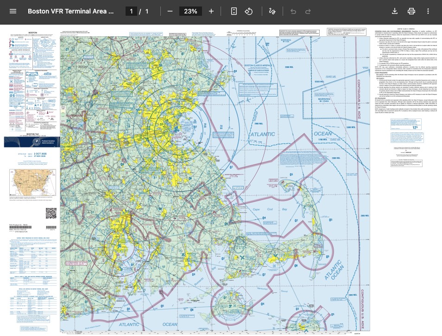Edit the current page number field
This screenshot has height=336, width=442.
[x=131, y=11]
